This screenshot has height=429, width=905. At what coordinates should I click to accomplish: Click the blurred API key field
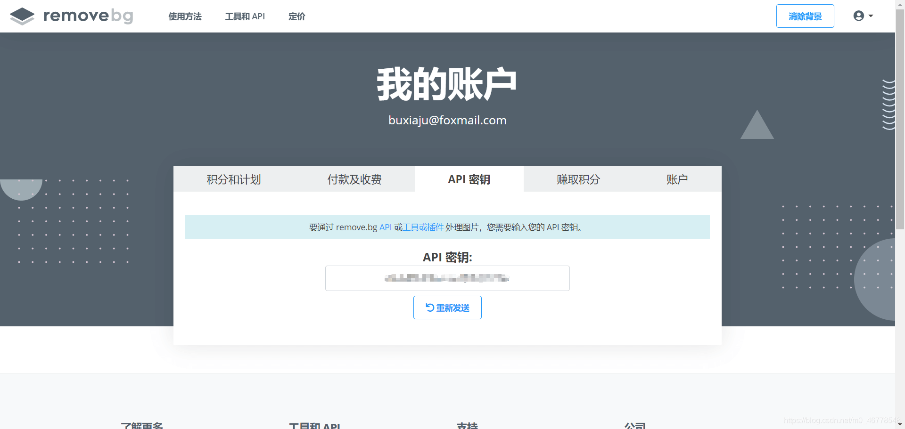(447, 278)
